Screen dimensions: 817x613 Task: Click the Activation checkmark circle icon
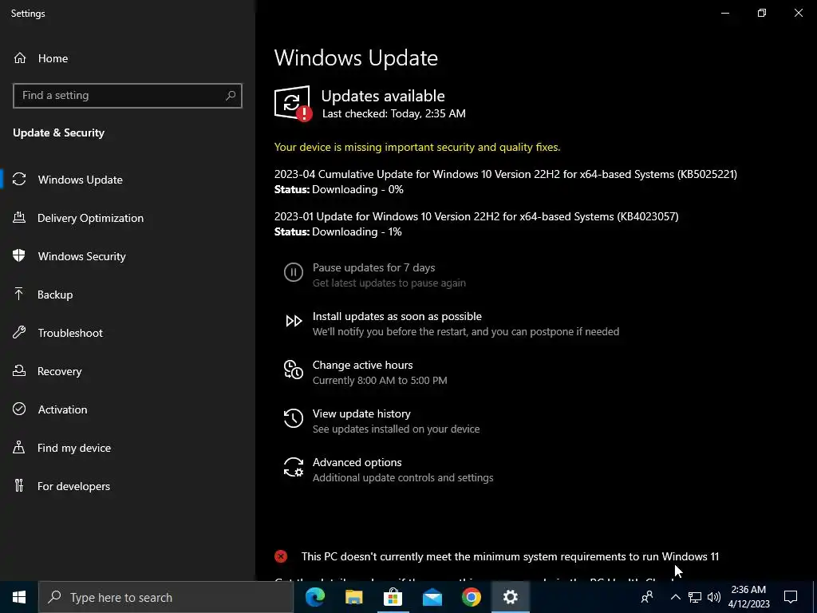[x=19, y=409]
